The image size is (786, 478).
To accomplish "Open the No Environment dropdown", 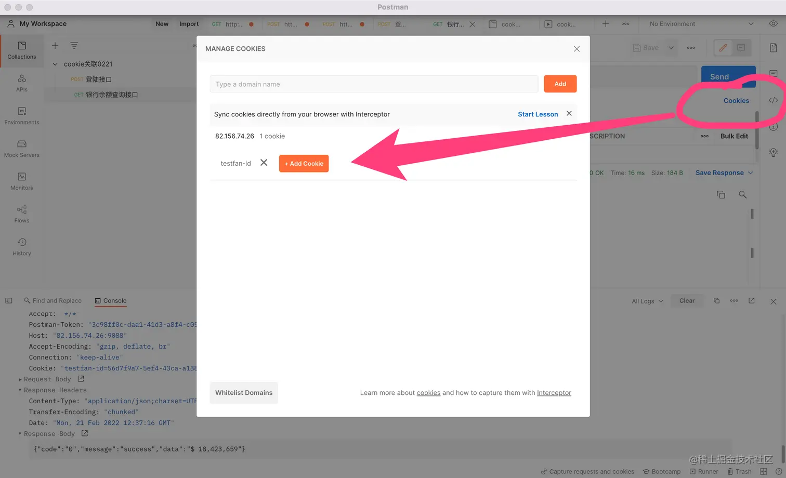I will pyautogui.click(x=701, y=24).
